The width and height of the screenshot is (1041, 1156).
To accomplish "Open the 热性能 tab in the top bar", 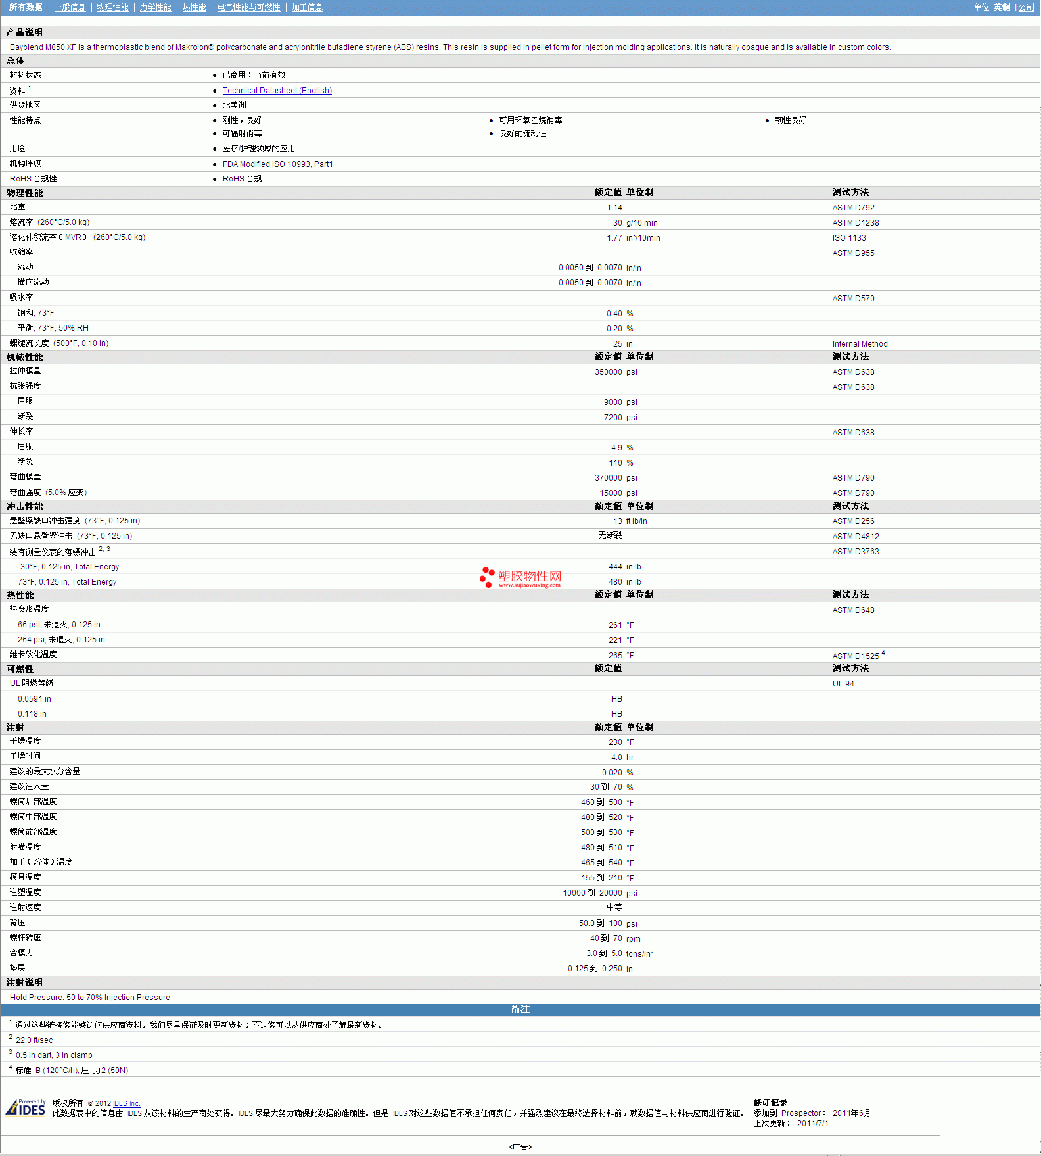I will coord(194,7).
